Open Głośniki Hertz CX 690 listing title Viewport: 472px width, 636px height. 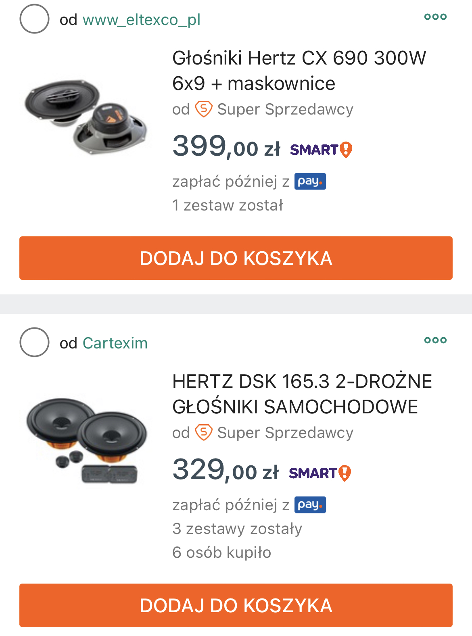pyautogui.click(x=299, y=71)
